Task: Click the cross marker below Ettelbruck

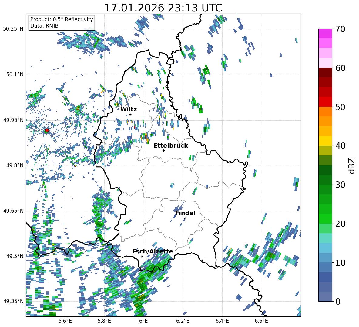Action: click(163, 151)
